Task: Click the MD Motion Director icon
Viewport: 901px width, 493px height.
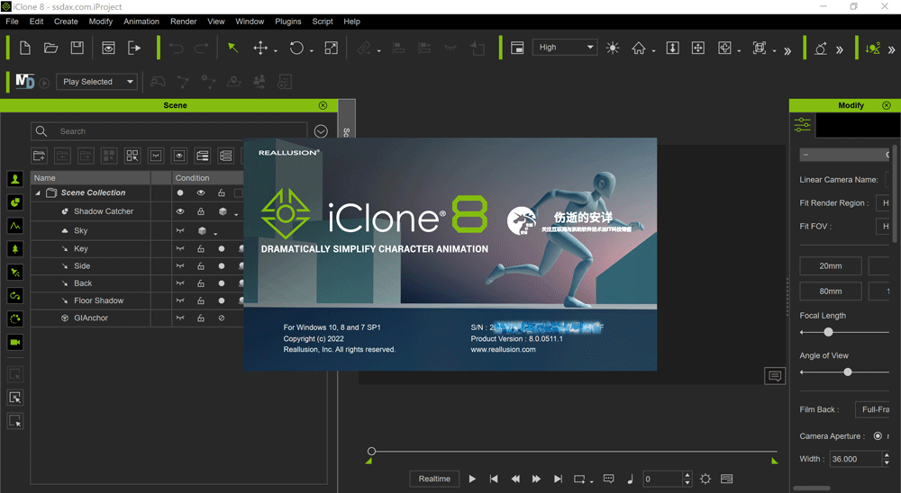Action: click(x=24, y=82)
